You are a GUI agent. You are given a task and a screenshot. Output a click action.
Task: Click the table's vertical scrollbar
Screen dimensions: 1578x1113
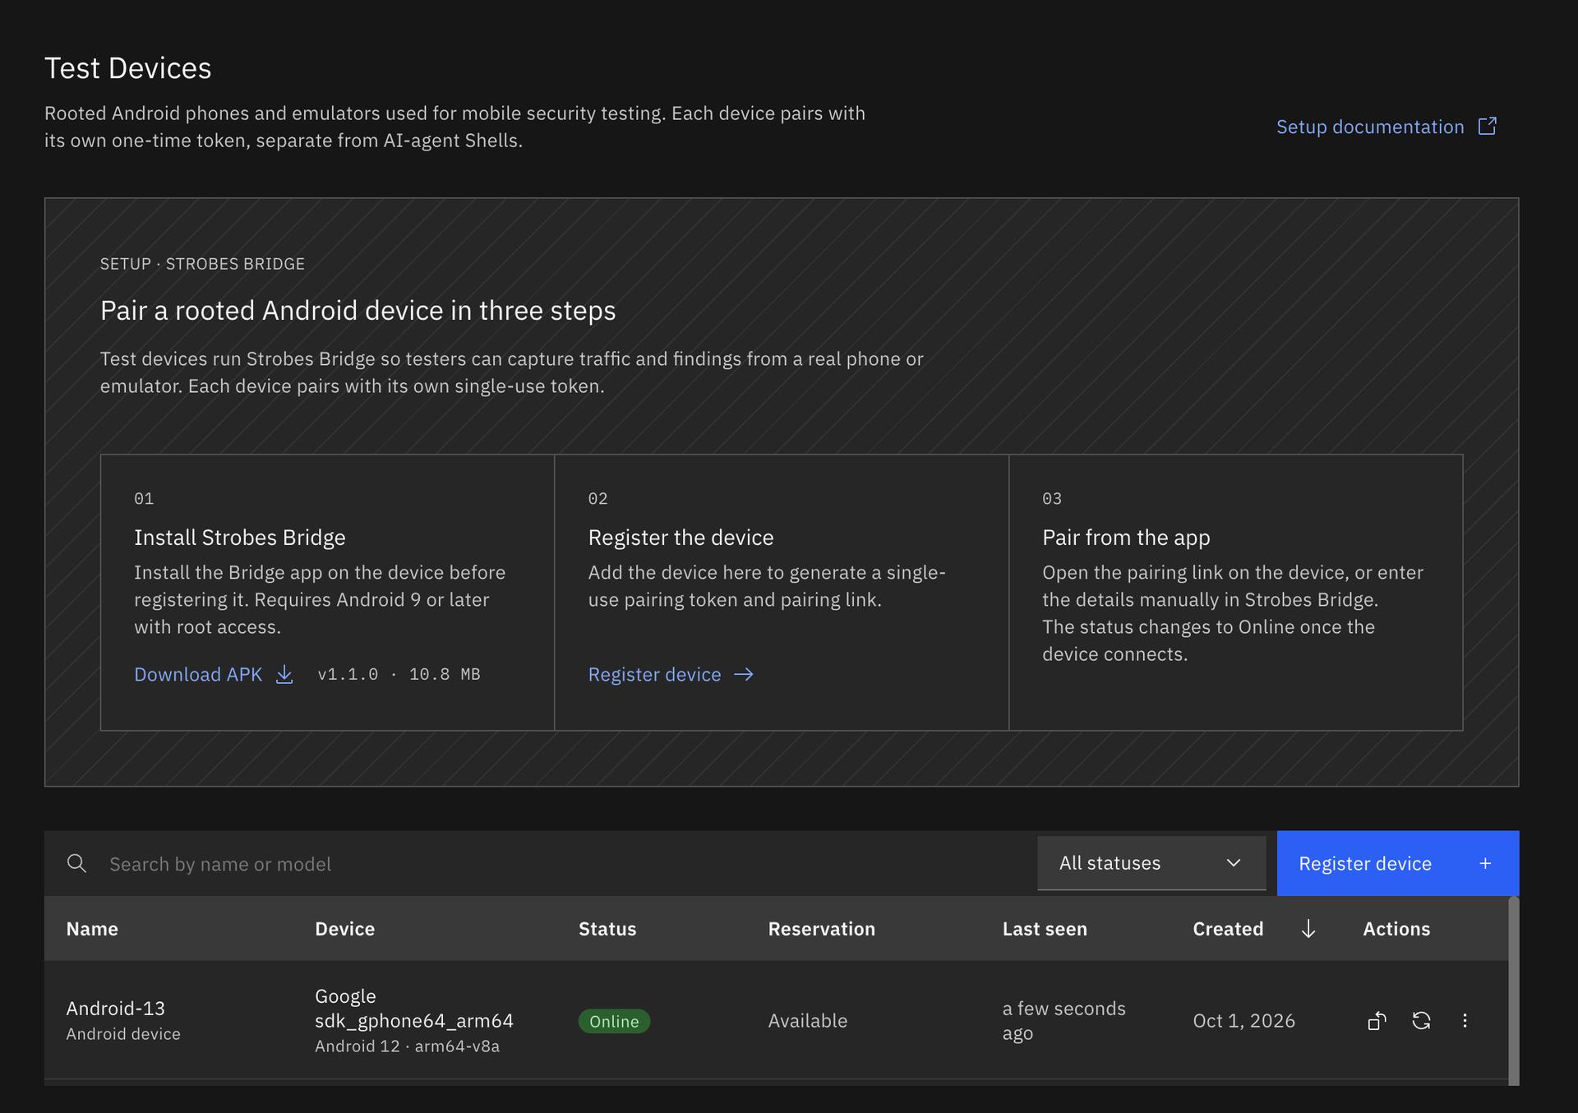1514,991
